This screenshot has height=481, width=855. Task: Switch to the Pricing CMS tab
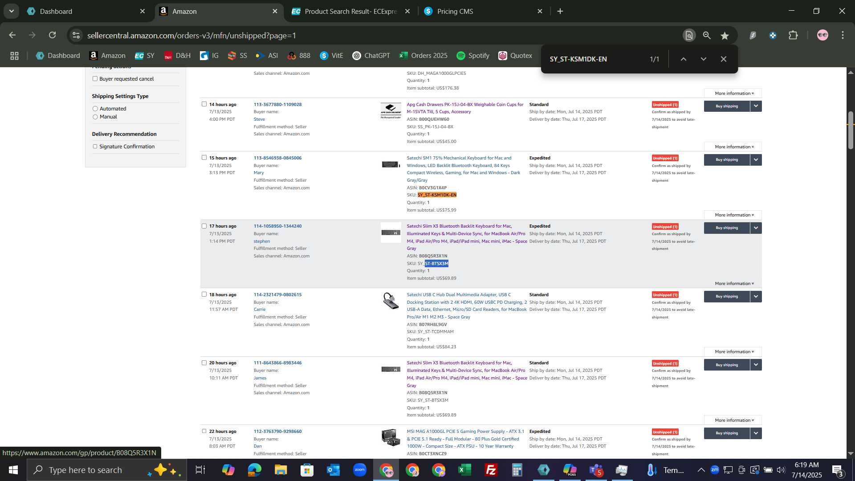pyautogui.click(x=483, y=11)
